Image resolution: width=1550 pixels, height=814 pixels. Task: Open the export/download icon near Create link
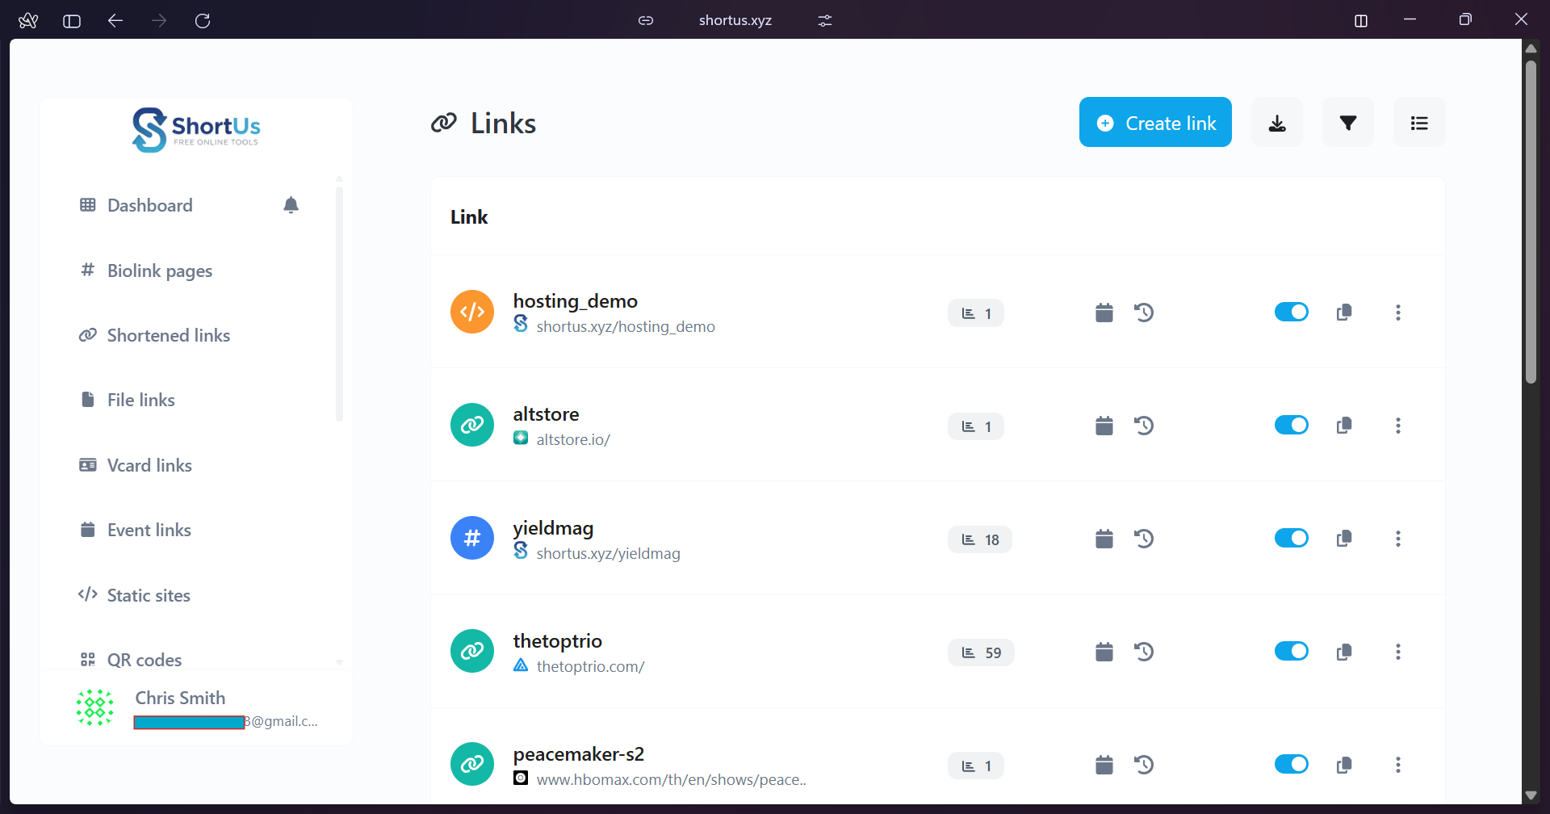point(1277,123)
